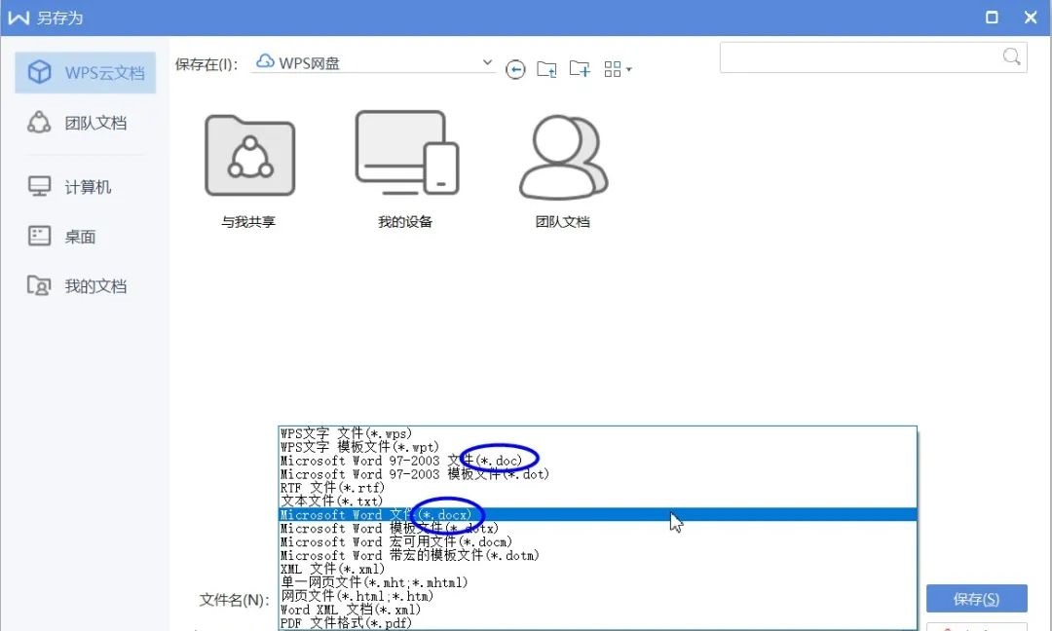
Task: Open the 我的设备 item
Action: (405, 170)
